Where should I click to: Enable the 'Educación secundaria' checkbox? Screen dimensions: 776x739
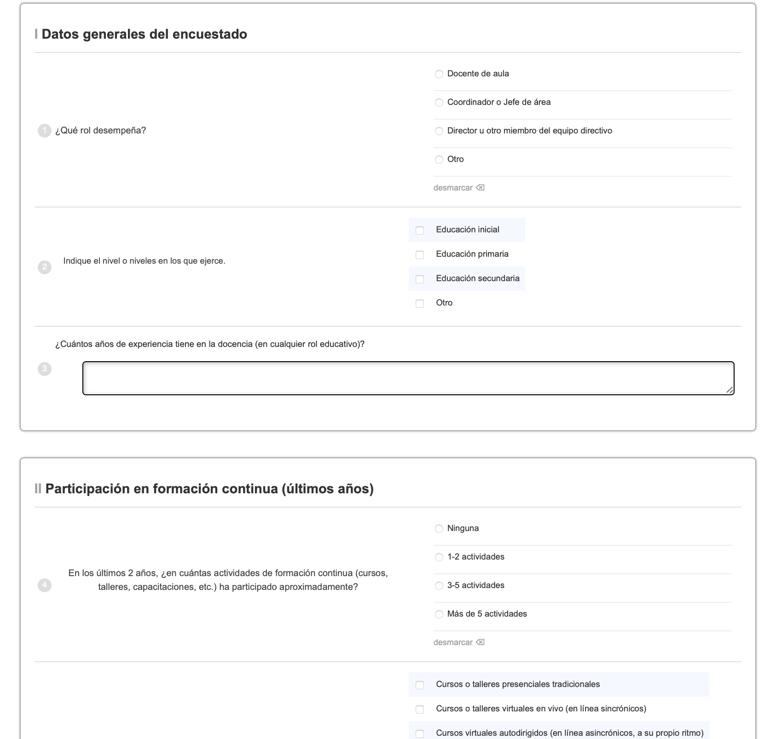coord(420,279)
